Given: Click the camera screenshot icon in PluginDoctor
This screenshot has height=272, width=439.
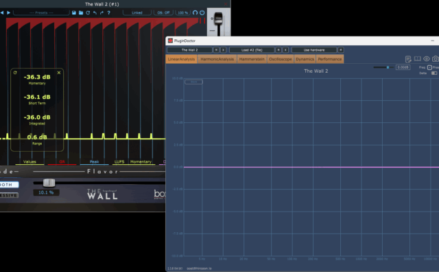Looking at the screenshot, I should click(x=436, y=58).
